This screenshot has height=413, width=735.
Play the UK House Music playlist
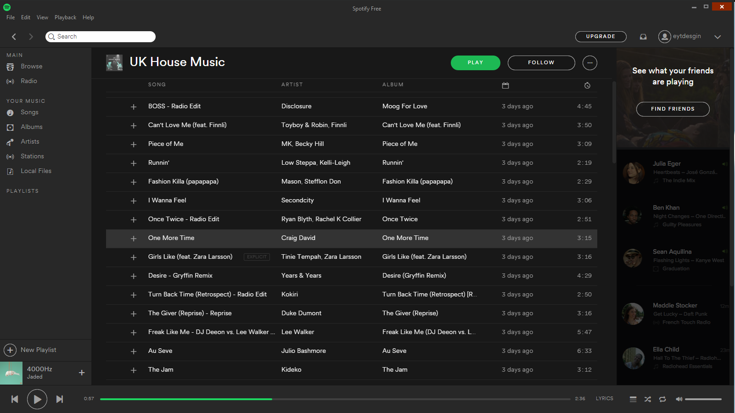tap(475, 63)
